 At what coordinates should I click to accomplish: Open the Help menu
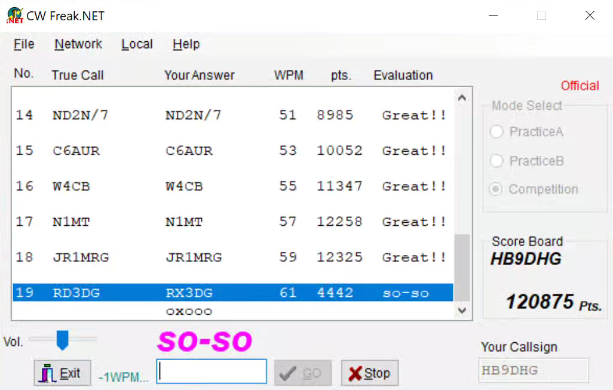click(x=186, y=44)
